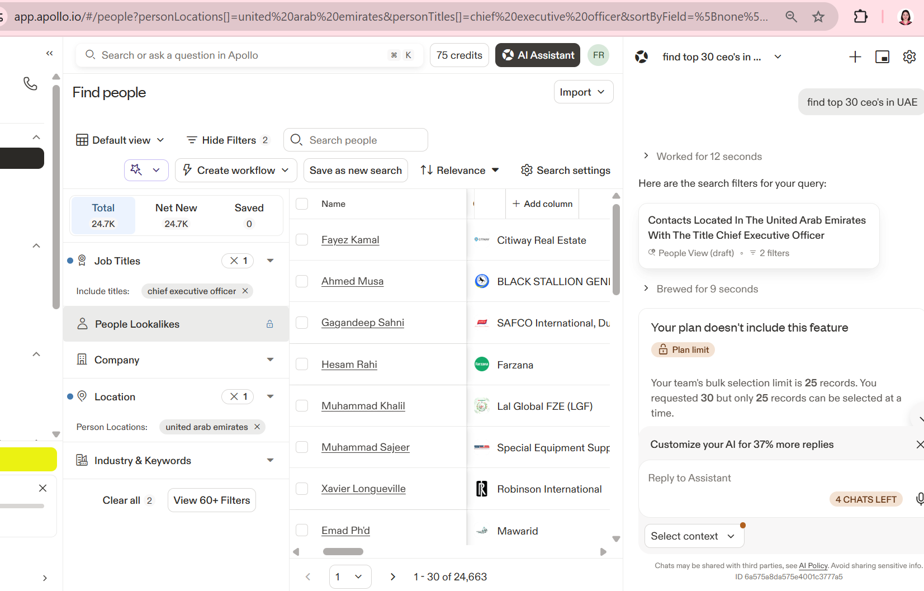Viewport: 924px width, 591px height.
Task: Open AI chat settings gear icon
Action: tap(909, 57)
